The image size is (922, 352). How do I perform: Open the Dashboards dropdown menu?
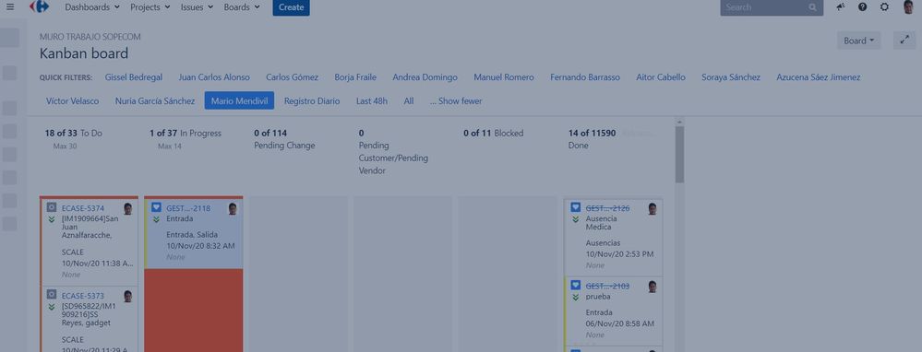click(92, 7)
